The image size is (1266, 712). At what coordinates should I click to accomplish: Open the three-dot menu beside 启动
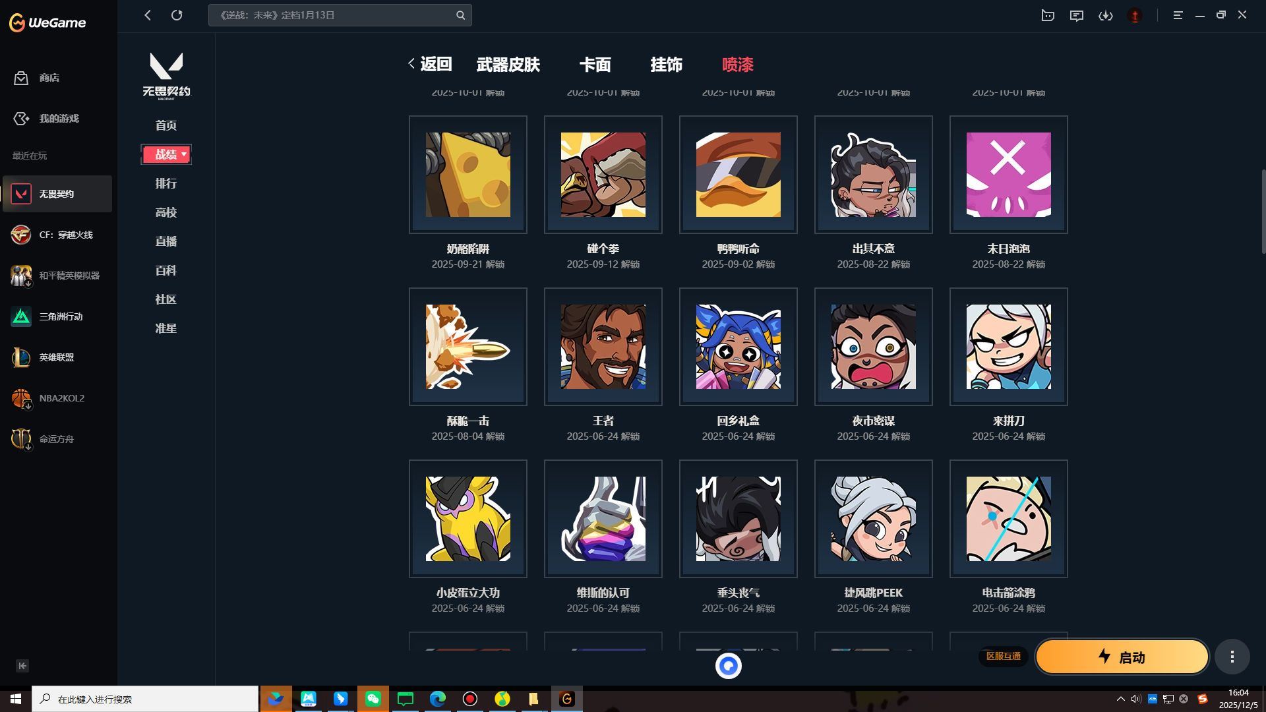(1232, 657)
